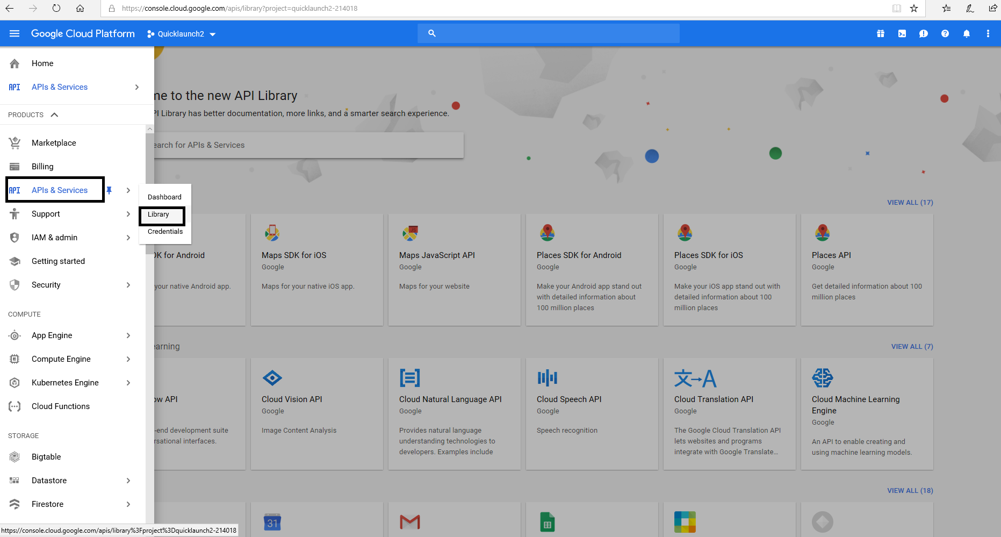Open the hamburger navigation menu
The height and width of the screenshot is (537, 1001).
(15, 34)
